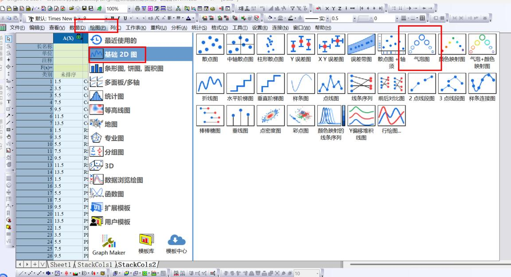Screen dimensions: 511x277
Task: Choose the 中轴散点图 plot type
Action: pos(240,44)
